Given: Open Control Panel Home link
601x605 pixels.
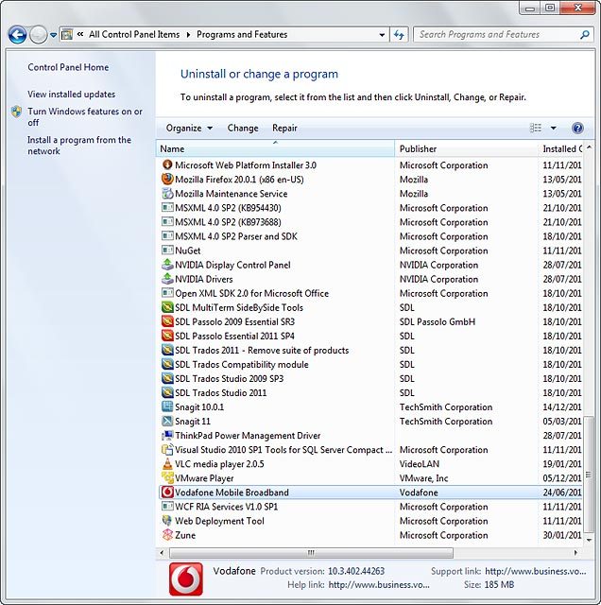Looking at the screenshot, I should pyautogui.click(x=68, y=67).
